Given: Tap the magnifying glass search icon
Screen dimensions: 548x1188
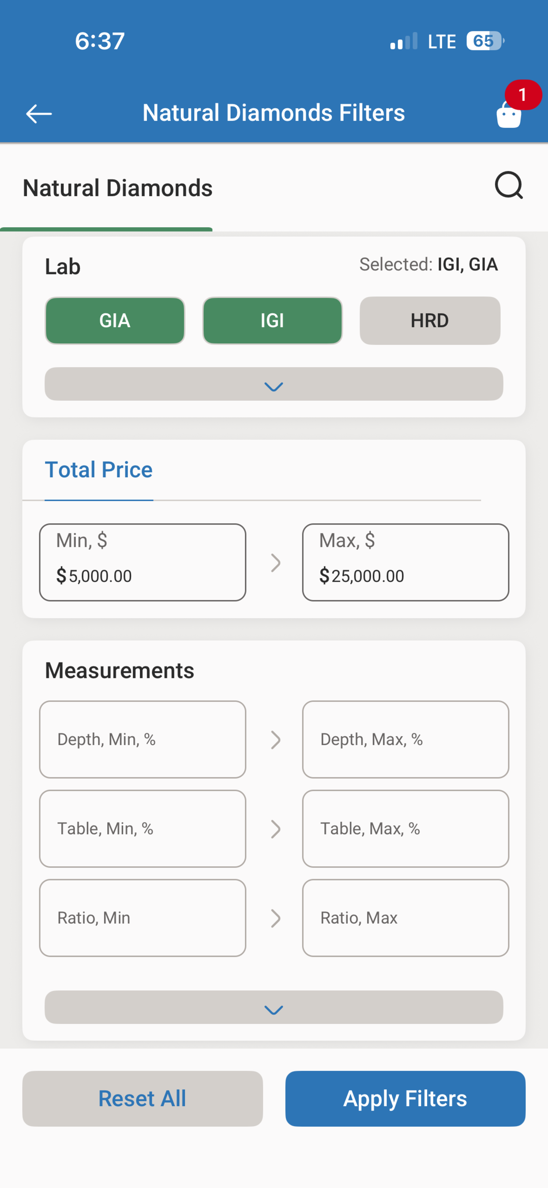Looking at the screenshot, I should (x=509, y=185).
